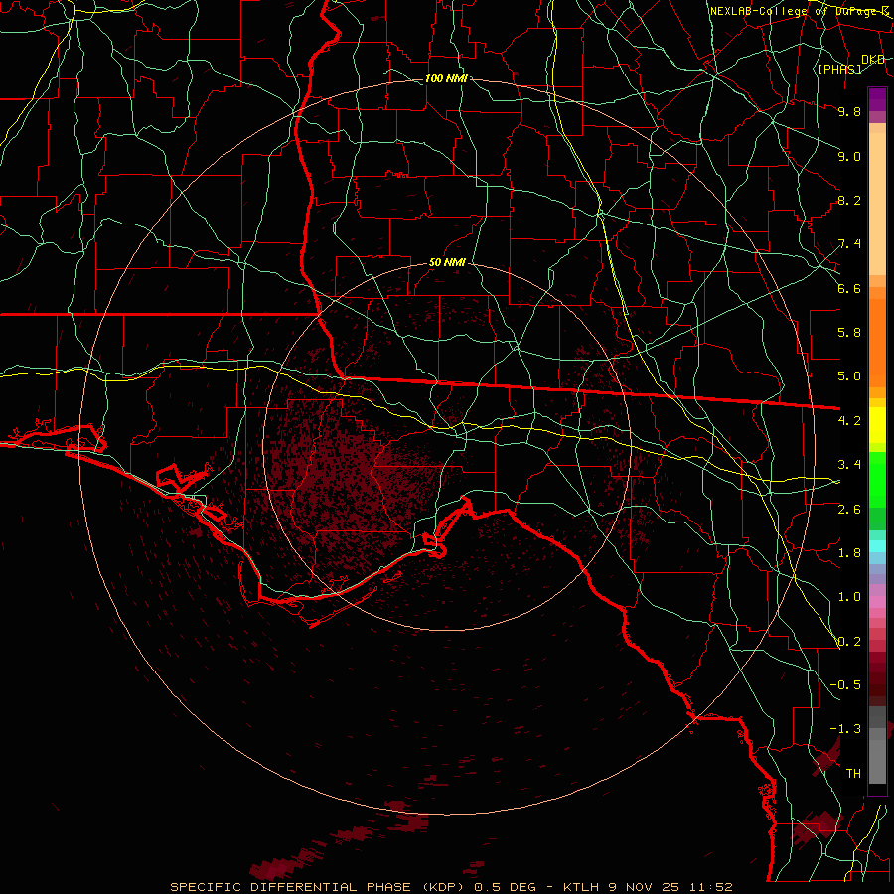Click the [PHAS] label above the color scale
The image size is (894, 894).
839,69
